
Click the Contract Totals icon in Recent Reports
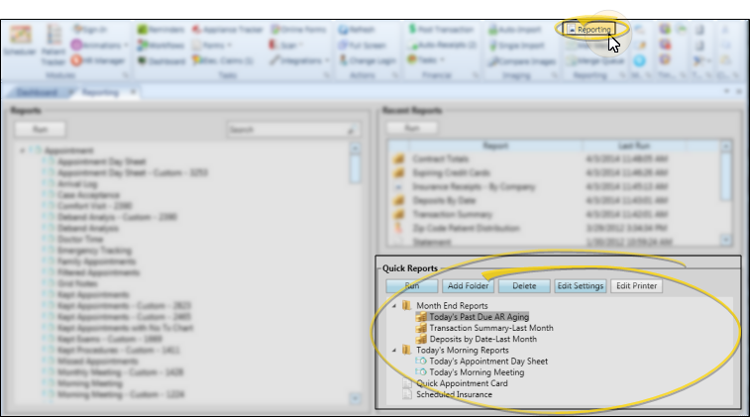(399, 157)
